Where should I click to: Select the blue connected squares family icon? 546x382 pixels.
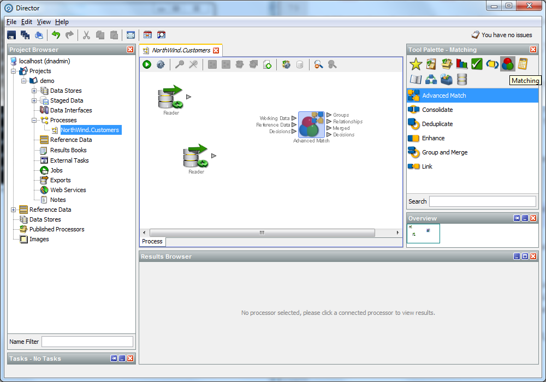(431, 79)
